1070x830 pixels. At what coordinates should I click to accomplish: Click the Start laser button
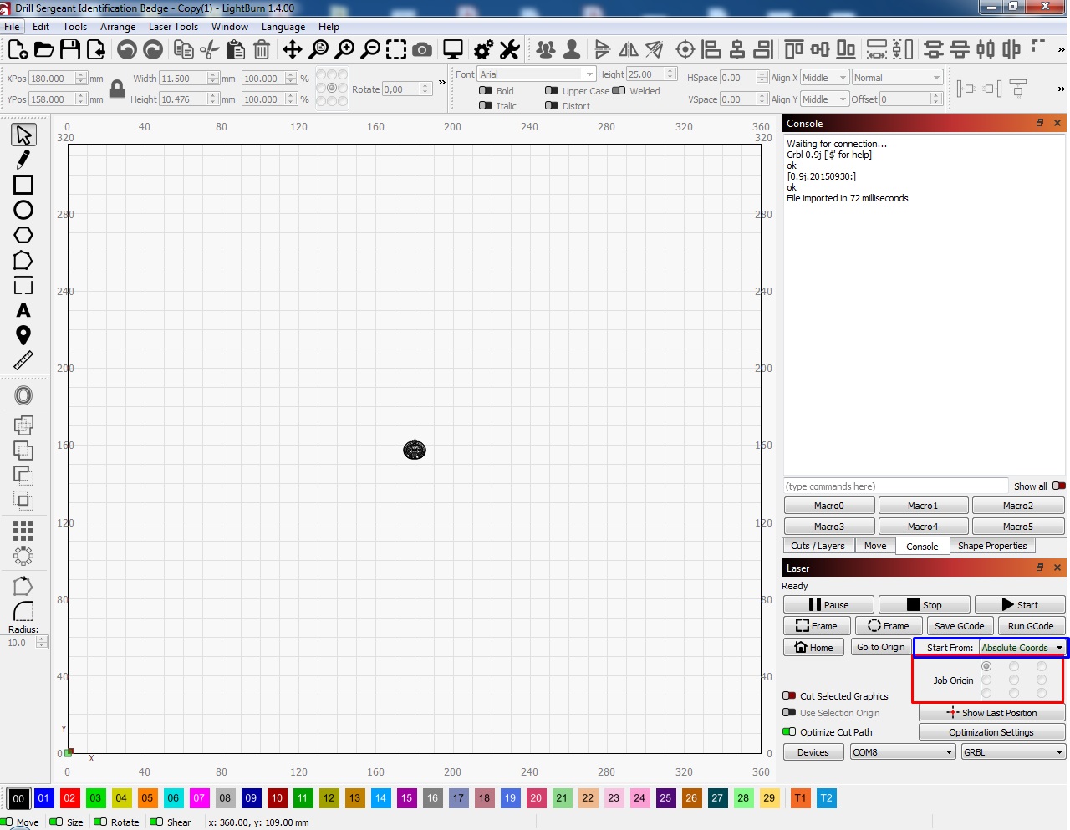pyautogui.click(x=1020, y=604)
